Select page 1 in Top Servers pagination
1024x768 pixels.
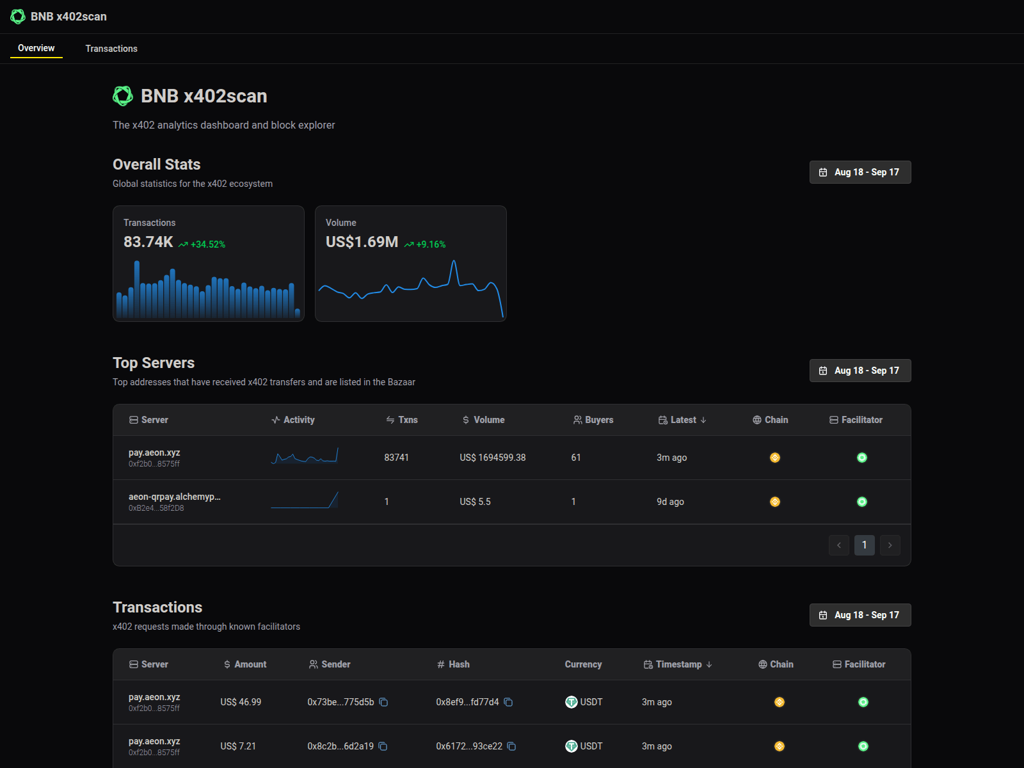click(x=865, y=545)
